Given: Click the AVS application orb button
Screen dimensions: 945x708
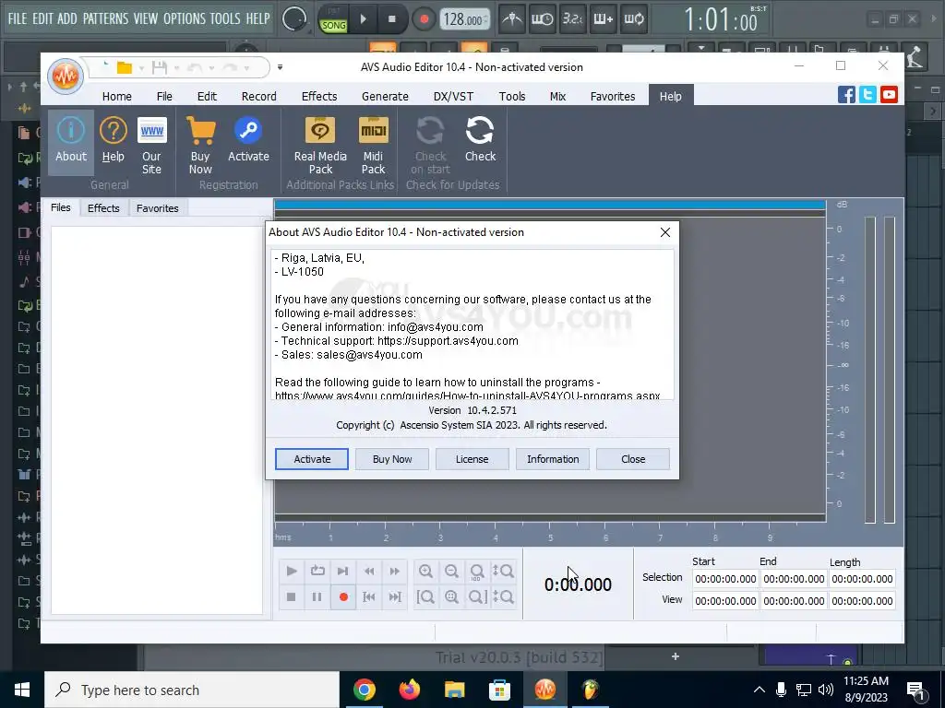Looking at the screenshot, I should coord(66,76).
